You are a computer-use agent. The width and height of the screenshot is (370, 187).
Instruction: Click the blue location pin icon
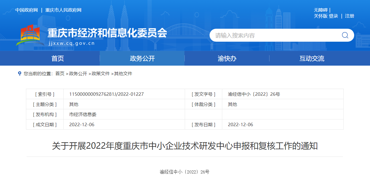pyautogui.click(x=19, y=74)
